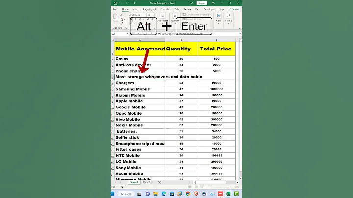Select the Sheet1 tab
This screenshot has width=353, height=198.
[134, 182]
